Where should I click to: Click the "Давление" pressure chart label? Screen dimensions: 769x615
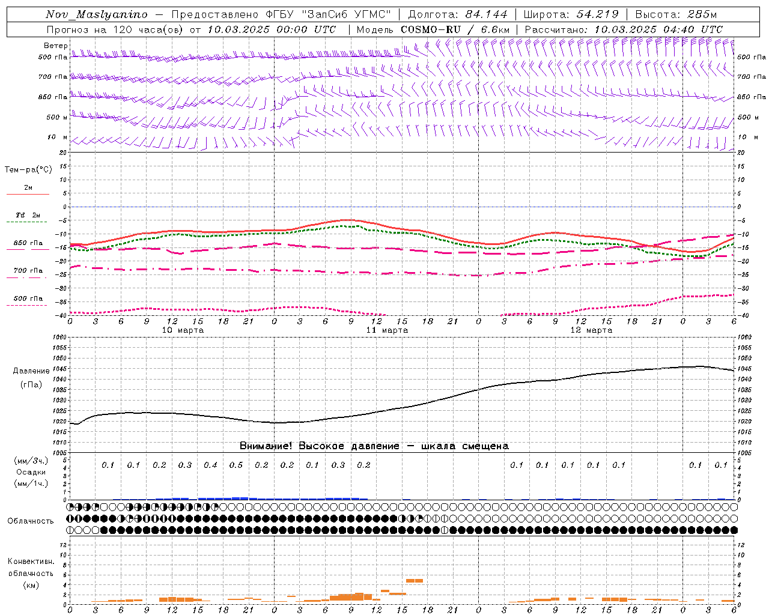(x=31, y=371)
